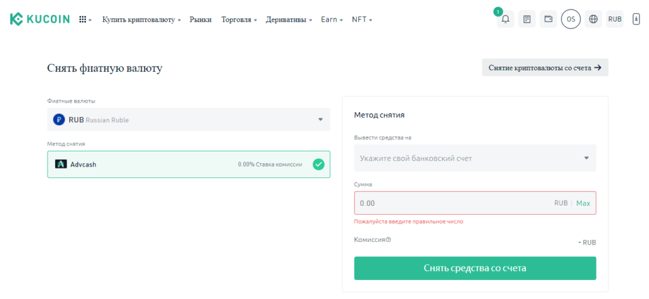Click the Комиссия info question icon
This screenshot has width=649, height=299.
pyautogui.click(x=389, y=239)
